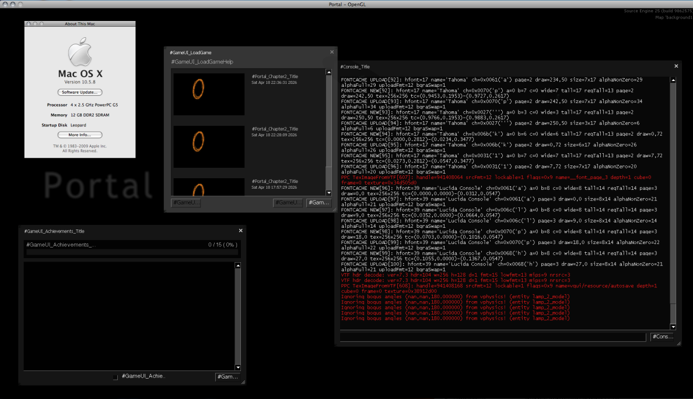The height and width of the screenshot is (399, 693).
Task: Minimize the Portal – OpenGL main window
Action: [x=13, y=4]
